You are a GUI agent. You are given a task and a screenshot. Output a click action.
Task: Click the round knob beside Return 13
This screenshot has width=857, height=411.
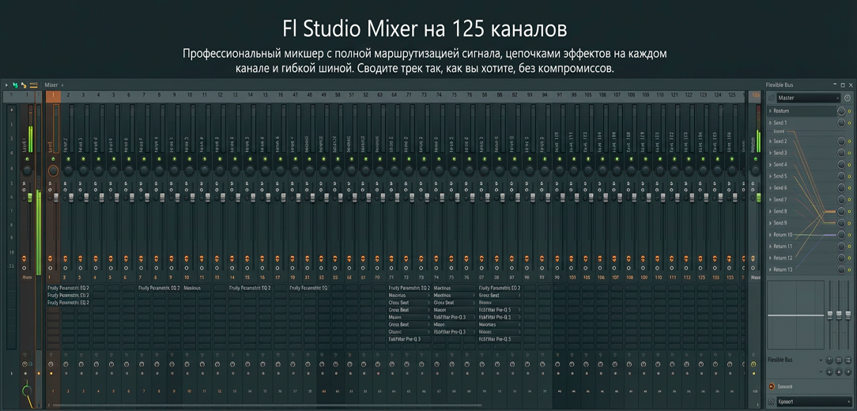(x=841, y=270)
